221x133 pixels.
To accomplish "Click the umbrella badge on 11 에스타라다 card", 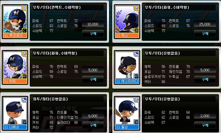I will coord(137,54).
